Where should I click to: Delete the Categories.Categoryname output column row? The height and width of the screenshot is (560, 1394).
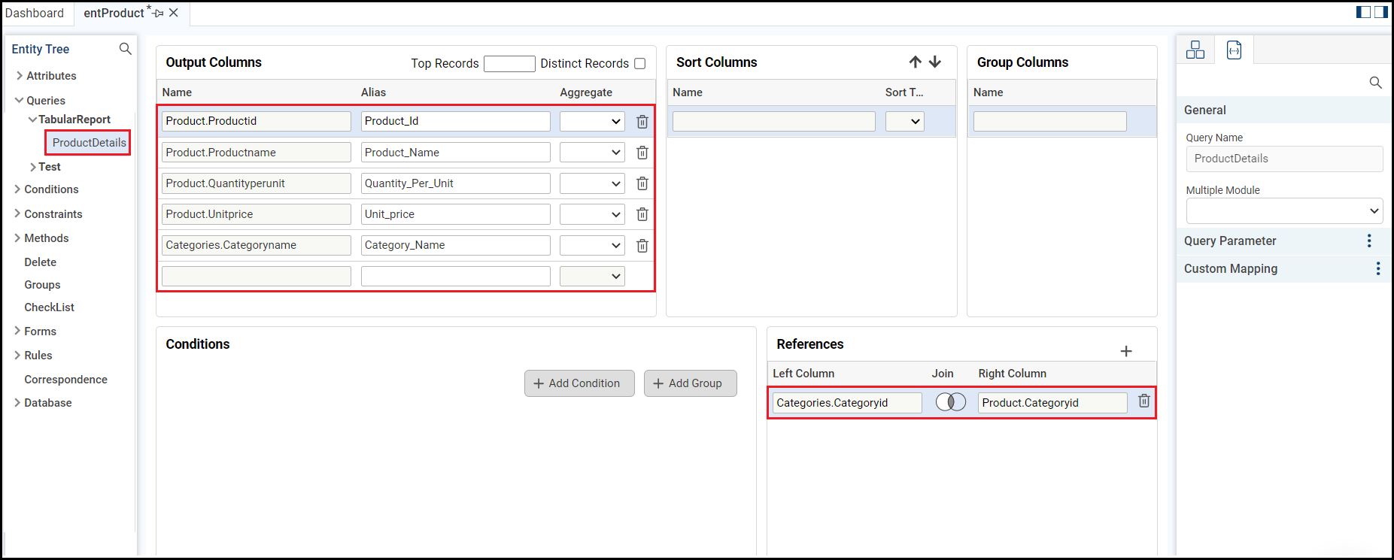coord(642,246)
